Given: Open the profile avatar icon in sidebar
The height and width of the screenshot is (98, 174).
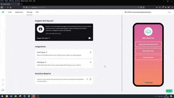Looking at the screenshot, I should [x=3, y=90].
